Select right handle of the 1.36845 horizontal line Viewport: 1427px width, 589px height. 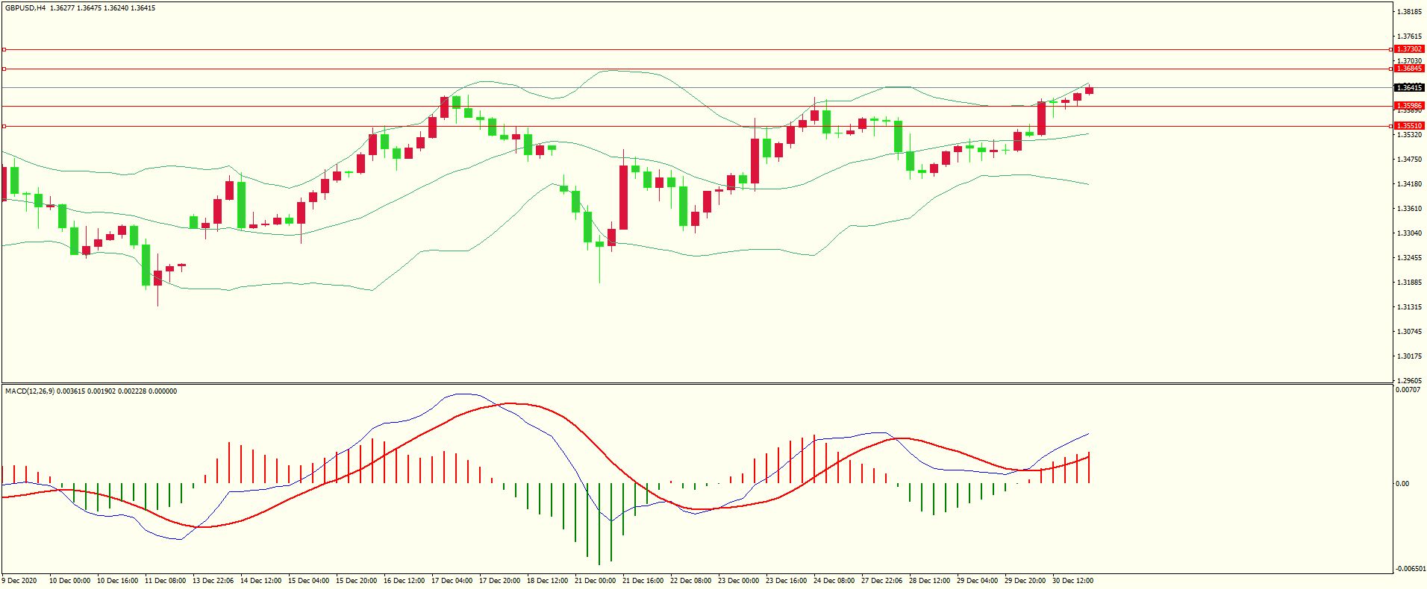(1391, 69)
